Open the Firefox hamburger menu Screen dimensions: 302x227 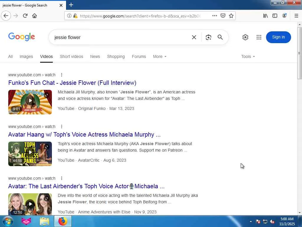[x=296, y=16]
